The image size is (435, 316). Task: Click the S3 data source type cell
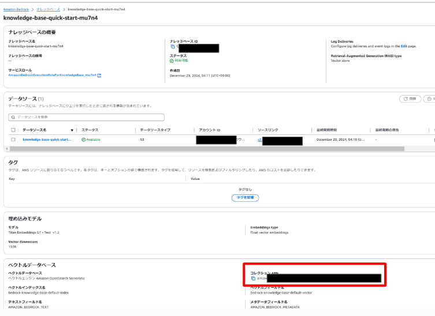point(142,140)
